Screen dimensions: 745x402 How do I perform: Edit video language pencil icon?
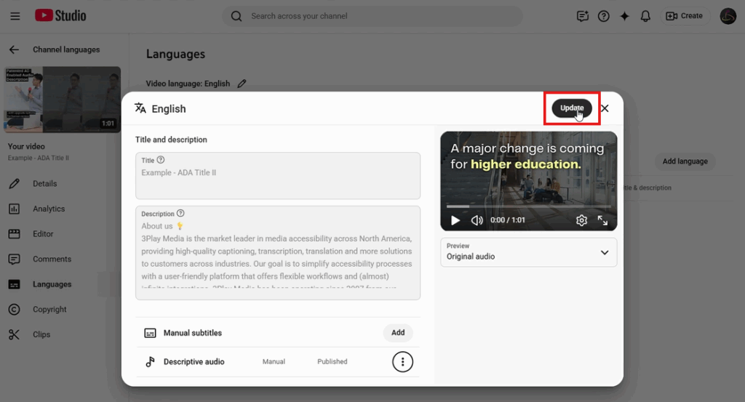click(242, 84)
